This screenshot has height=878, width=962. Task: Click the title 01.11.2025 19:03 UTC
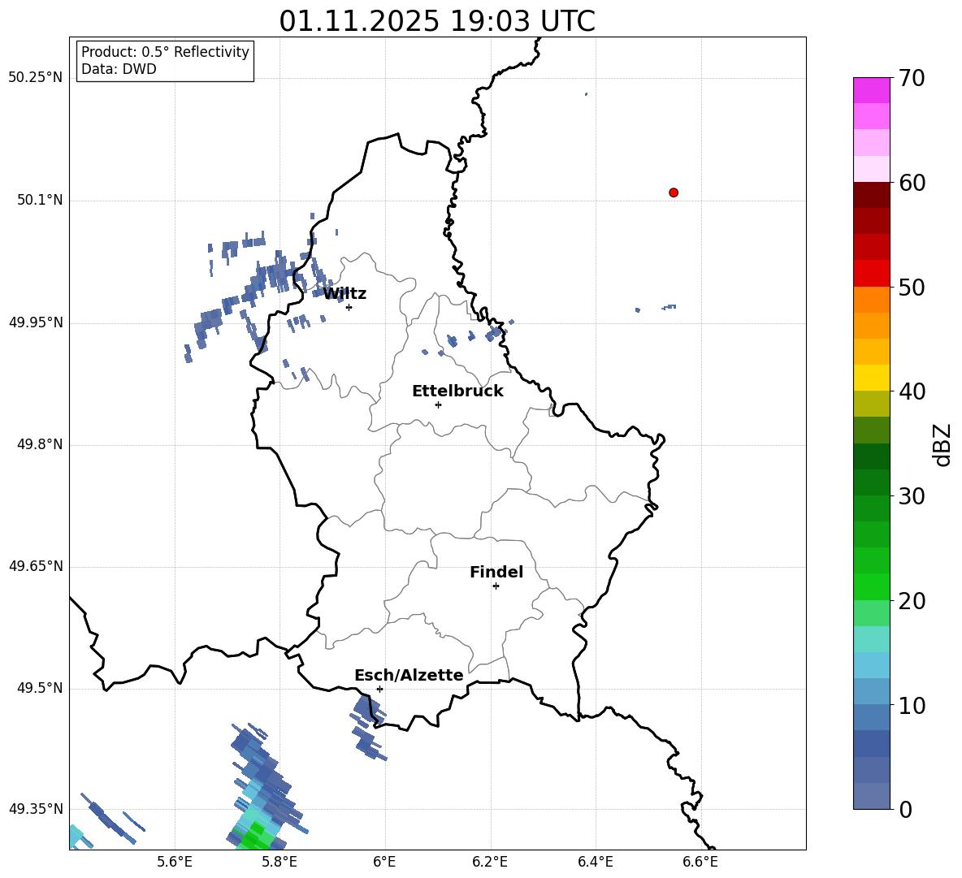[437, 21]
